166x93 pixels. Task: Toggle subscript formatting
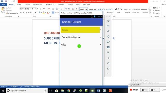coord(33,13)
